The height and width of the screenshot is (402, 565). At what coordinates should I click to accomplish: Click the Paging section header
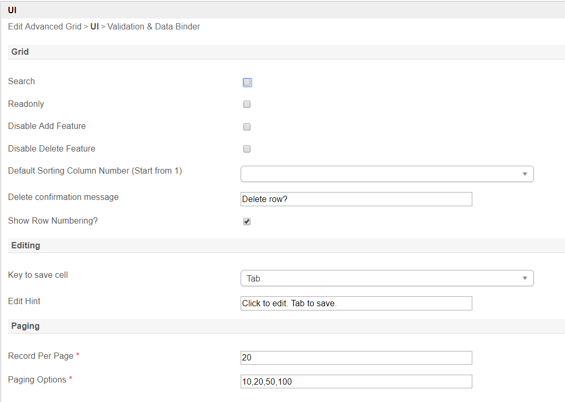(x=25, y=326)
